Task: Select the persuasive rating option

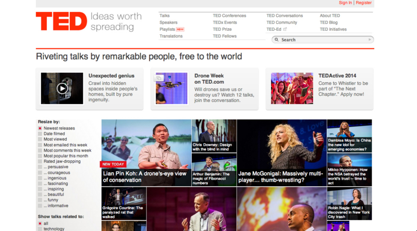Action: coord(40,167)
